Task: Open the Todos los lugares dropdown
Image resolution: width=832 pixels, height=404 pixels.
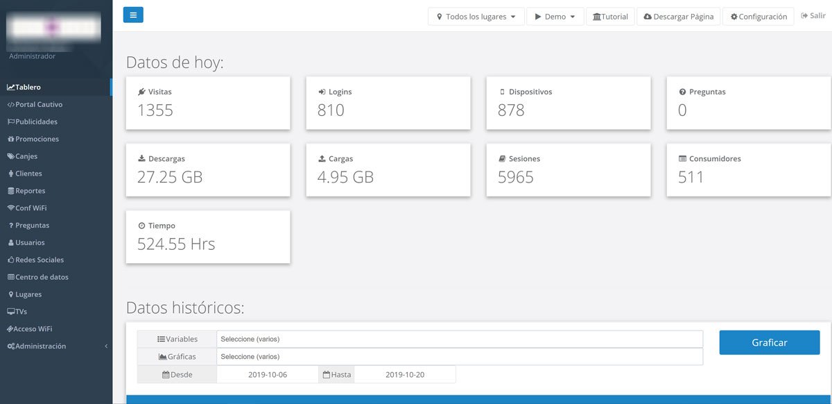Action: pyautogui.click(x=476, y=17)
